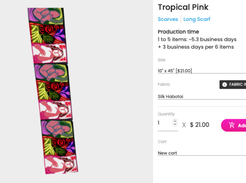Click the Production time heading
Image resolution: width=246 pixels, height=183 pixels.
pyautogui.click(x=179, y=32)
